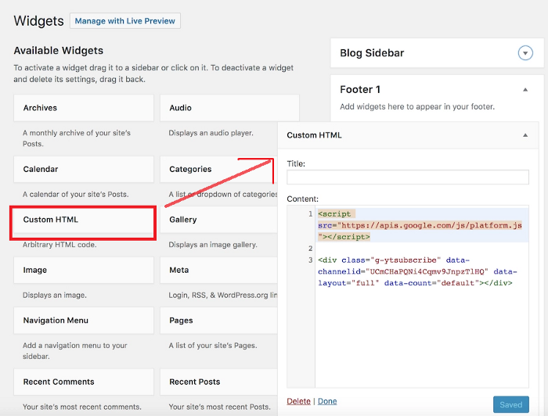
Task: Click line number 3 in code editor
Action: pos(310,260)
